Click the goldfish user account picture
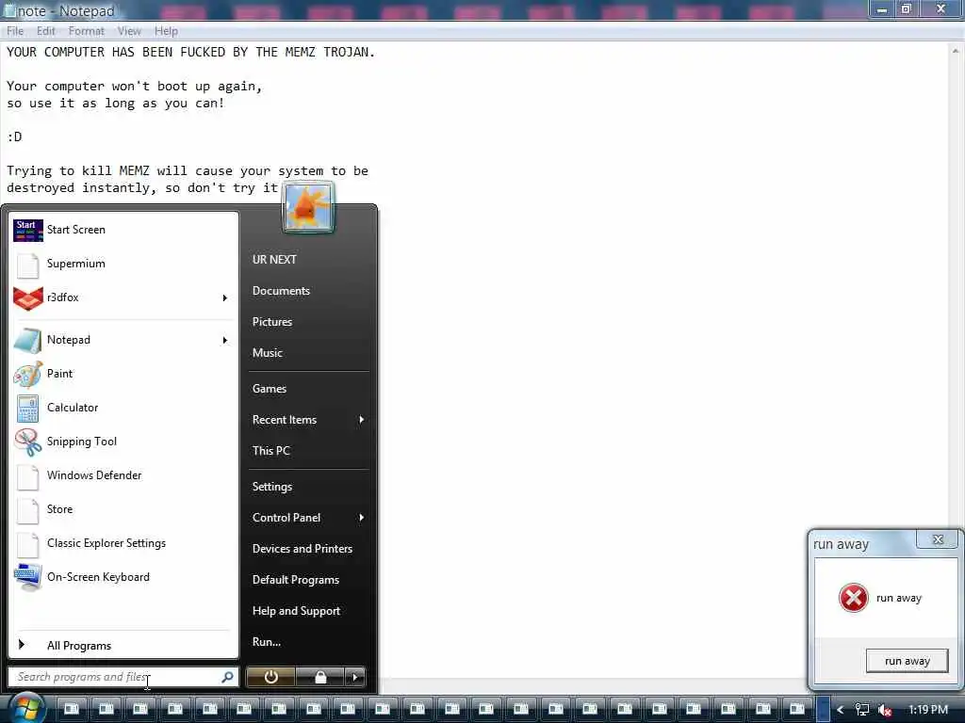The image size is (965, 723). click(x=308, y=208)
